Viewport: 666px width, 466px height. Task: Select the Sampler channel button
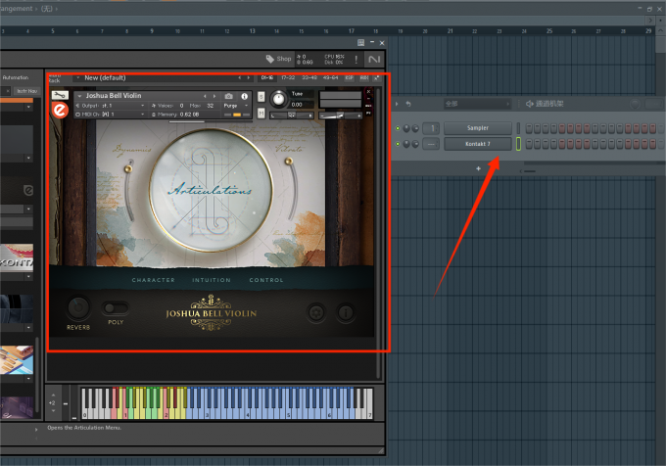[478, 128]
